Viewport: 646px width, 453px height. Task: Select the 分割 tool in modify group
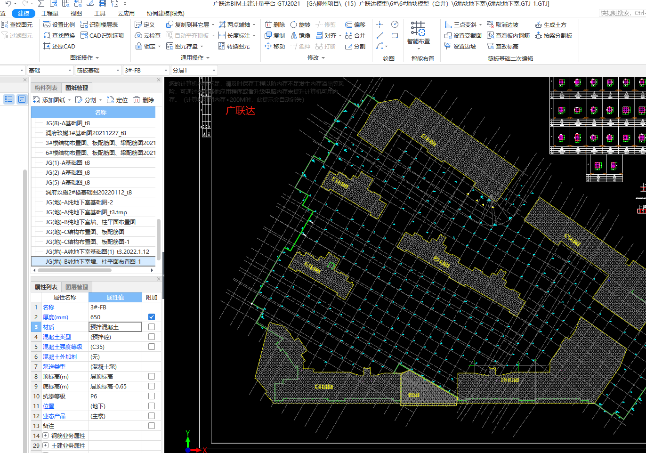355,46
